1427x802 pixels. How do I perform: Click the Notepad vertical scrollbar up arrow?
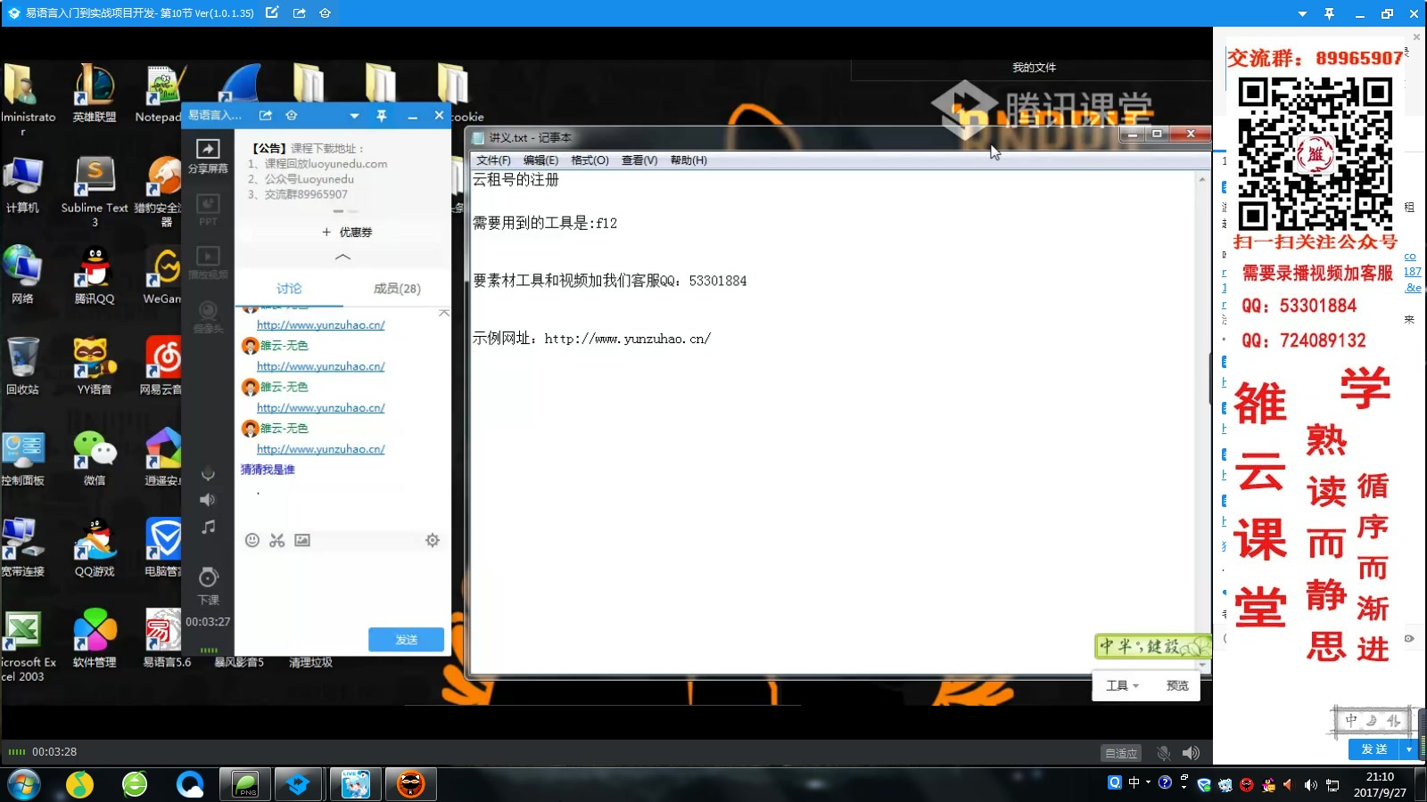tap(1202, 179)
